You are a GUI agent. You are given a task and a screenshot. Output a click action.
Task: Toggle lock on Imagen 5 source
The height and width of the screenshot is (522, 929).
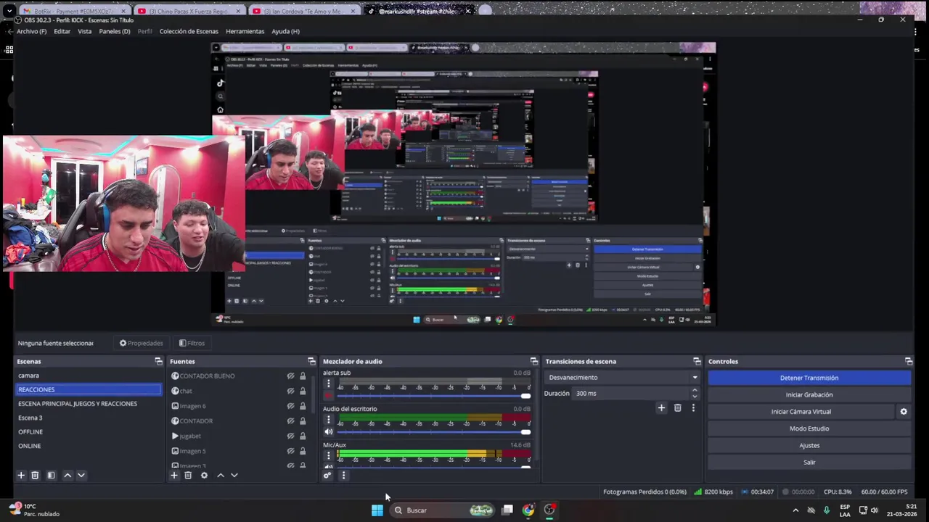point(303,451)
